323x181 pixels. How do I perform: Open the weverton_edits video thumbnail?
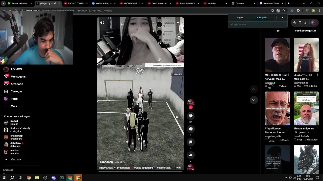click(x=277, y=108)
